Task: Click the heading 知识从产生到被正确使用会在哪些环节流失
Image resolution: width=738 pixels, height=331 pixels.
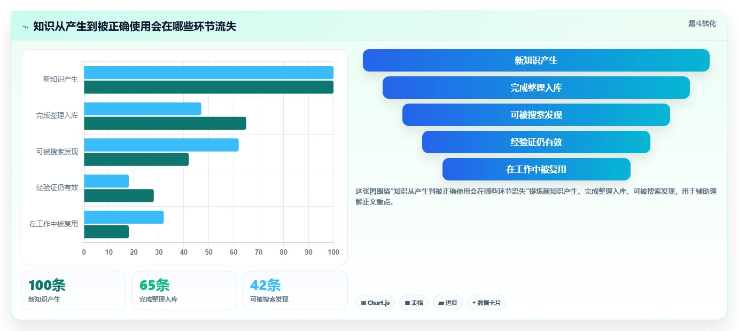Action: tap(135, 27)
